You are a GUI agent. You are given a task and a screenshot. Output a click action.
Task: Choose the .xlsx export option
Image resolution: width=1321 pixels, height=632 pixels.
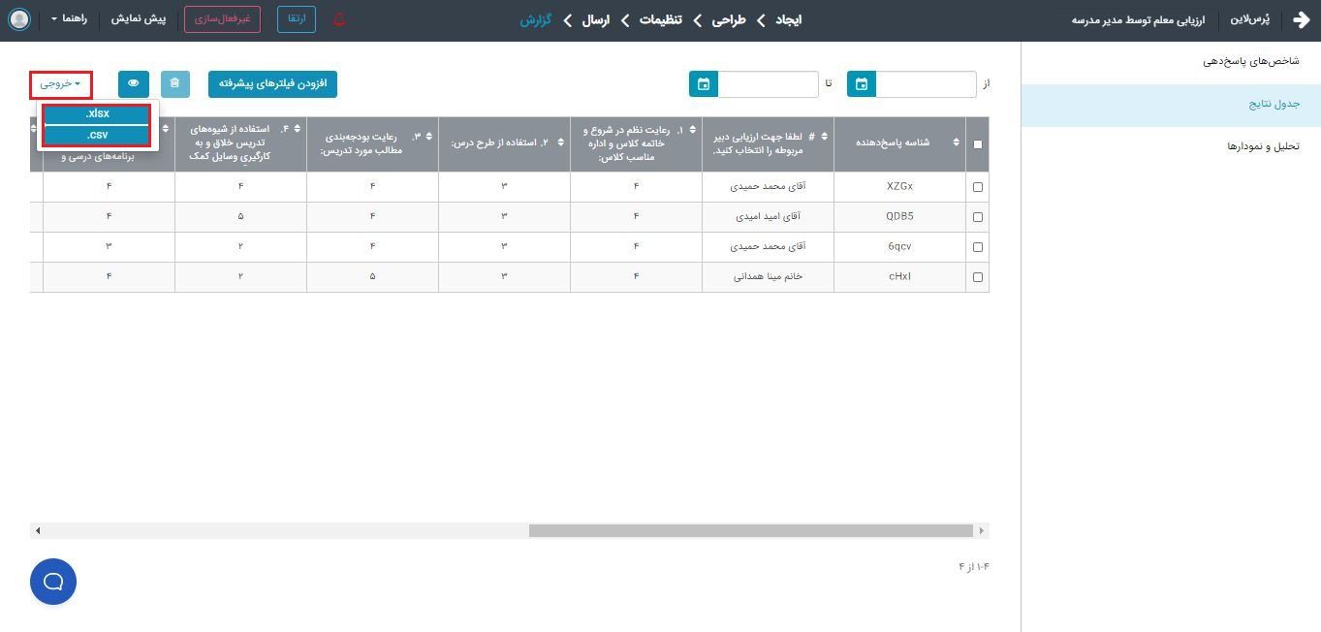tap(97, 114)
